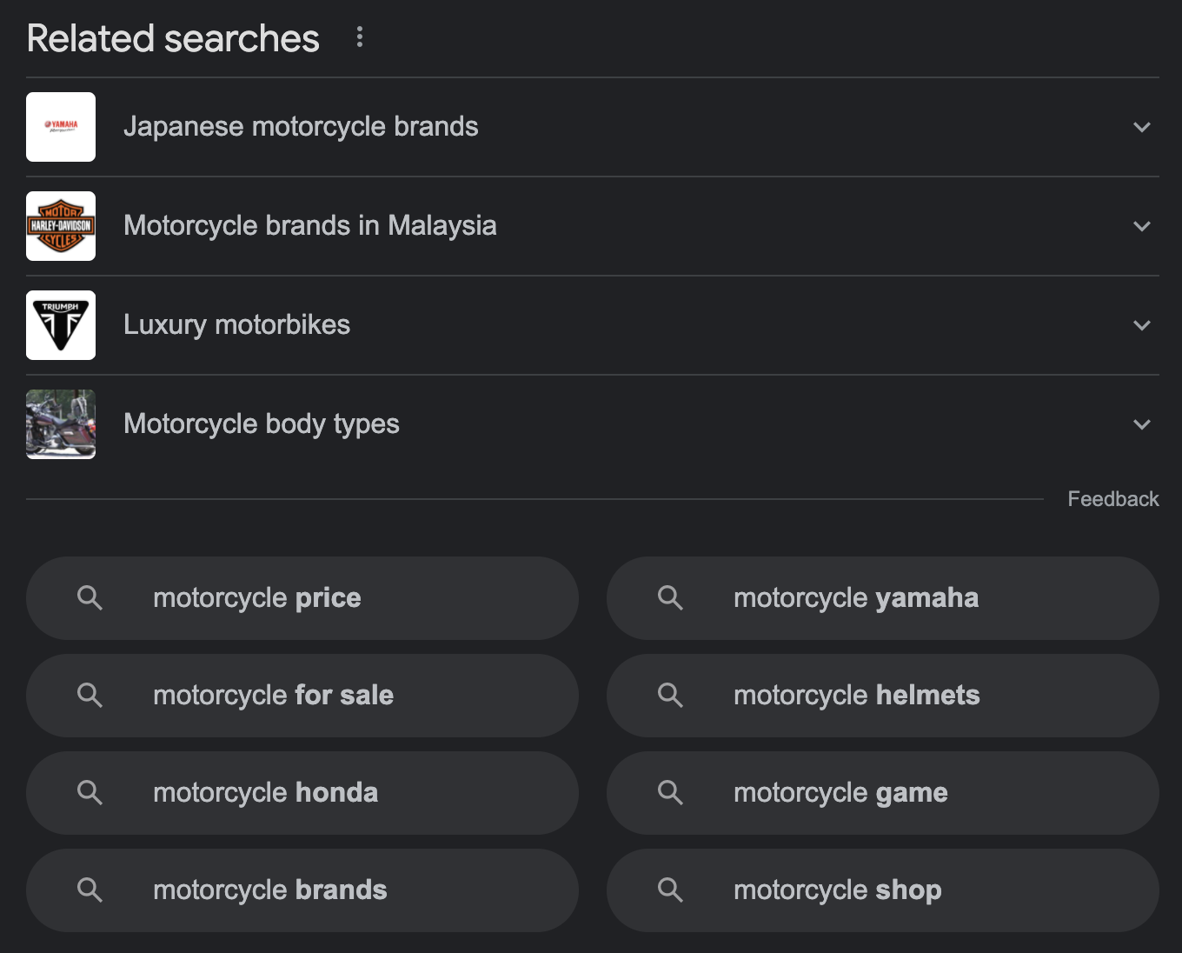Click the search icon next to motorcycle shop
The height and width of the screenshot is (953, 1182).
click(x=670, y=890)
